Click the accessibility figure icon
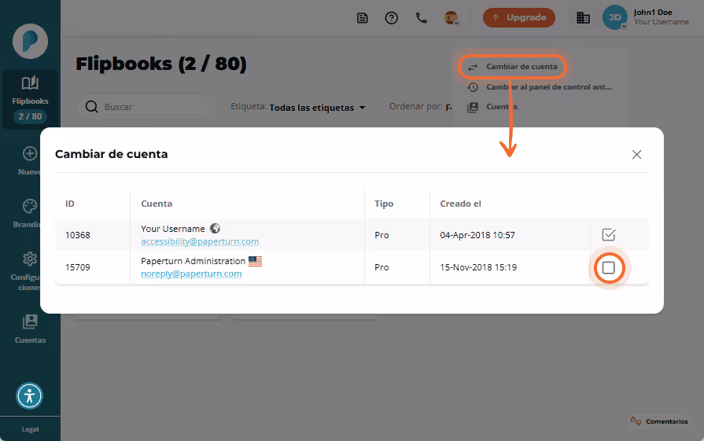The height and width of the screenshot is (441, 704). point(30,395)
